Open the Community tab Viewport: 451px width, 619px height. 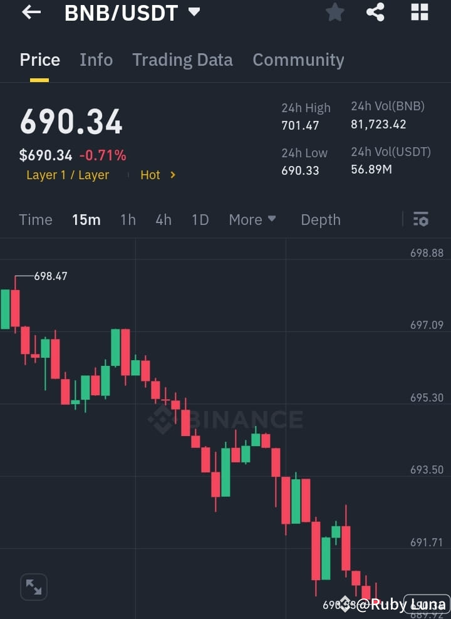click(x=298, y=60)
